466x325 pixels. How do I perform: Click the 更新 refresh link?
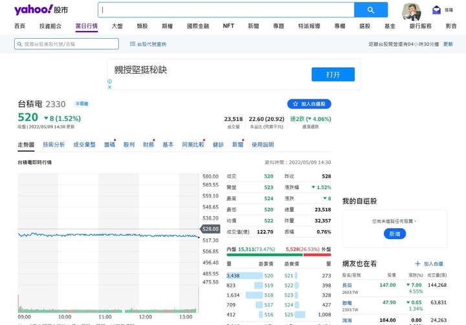point(448,44)
